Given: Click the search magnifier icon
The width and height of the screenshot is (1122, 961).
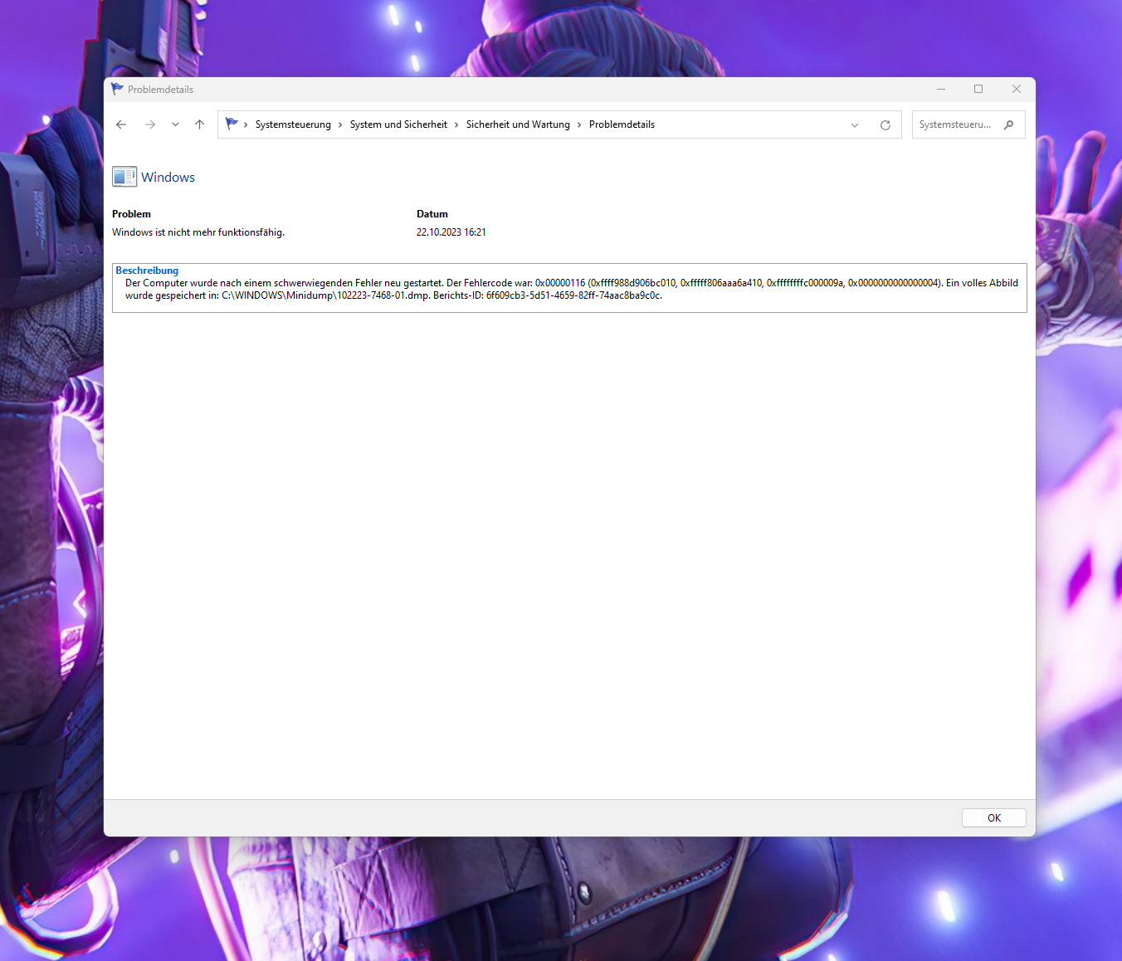Looking at the screenshot, I should coord(1009,124).
